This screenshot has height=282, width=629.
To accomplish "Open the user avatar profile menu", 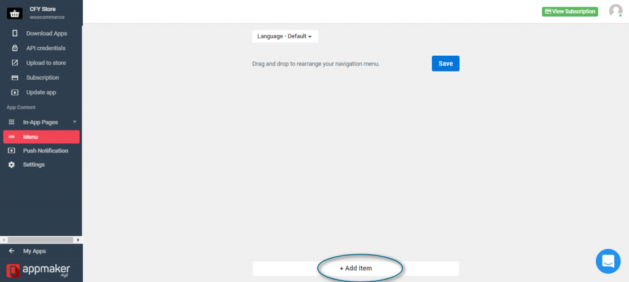I will tap(615, 11).
